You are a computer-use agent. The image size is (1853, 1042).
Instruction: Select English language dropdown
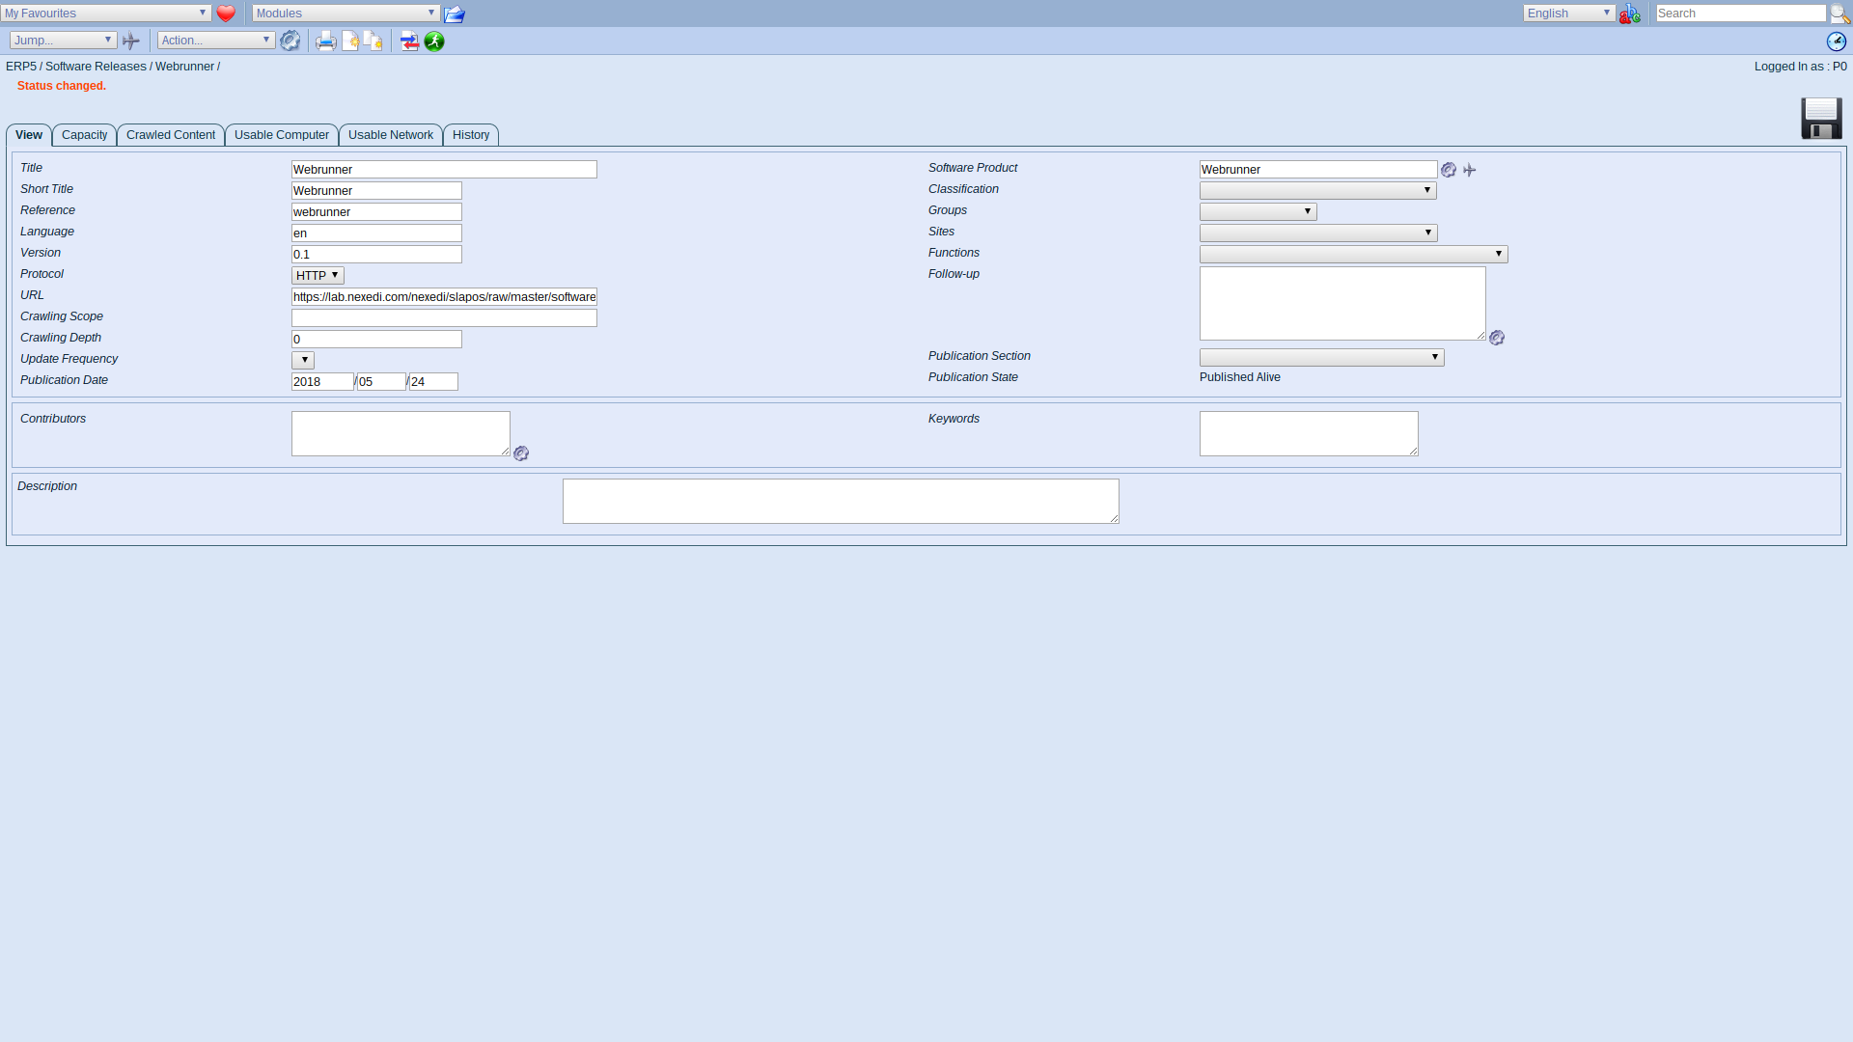1568,13
